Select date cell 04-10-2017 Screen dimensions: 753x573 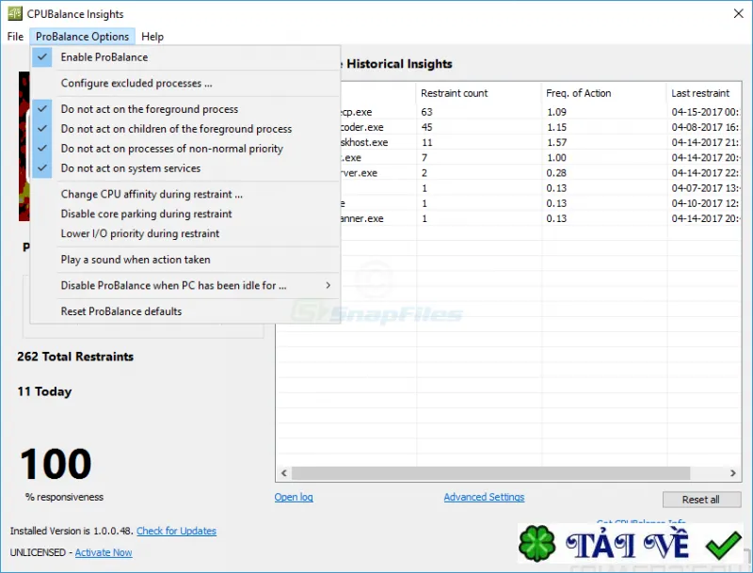[705, 203]
